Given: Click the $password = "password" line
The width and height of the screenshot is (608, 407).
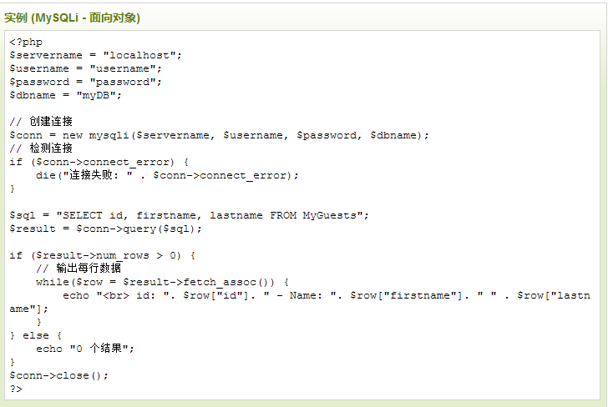Looking at the screenshot, I should click(85, 82).
